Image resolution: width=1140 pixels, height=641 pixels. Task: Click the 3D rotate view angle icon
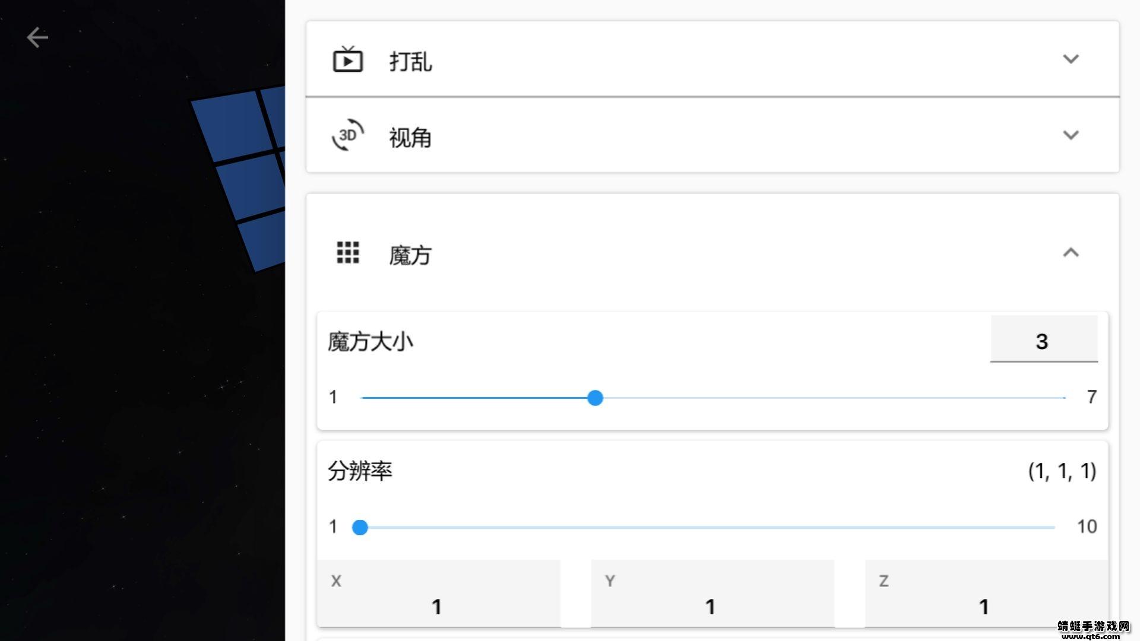tap(347, 135)
